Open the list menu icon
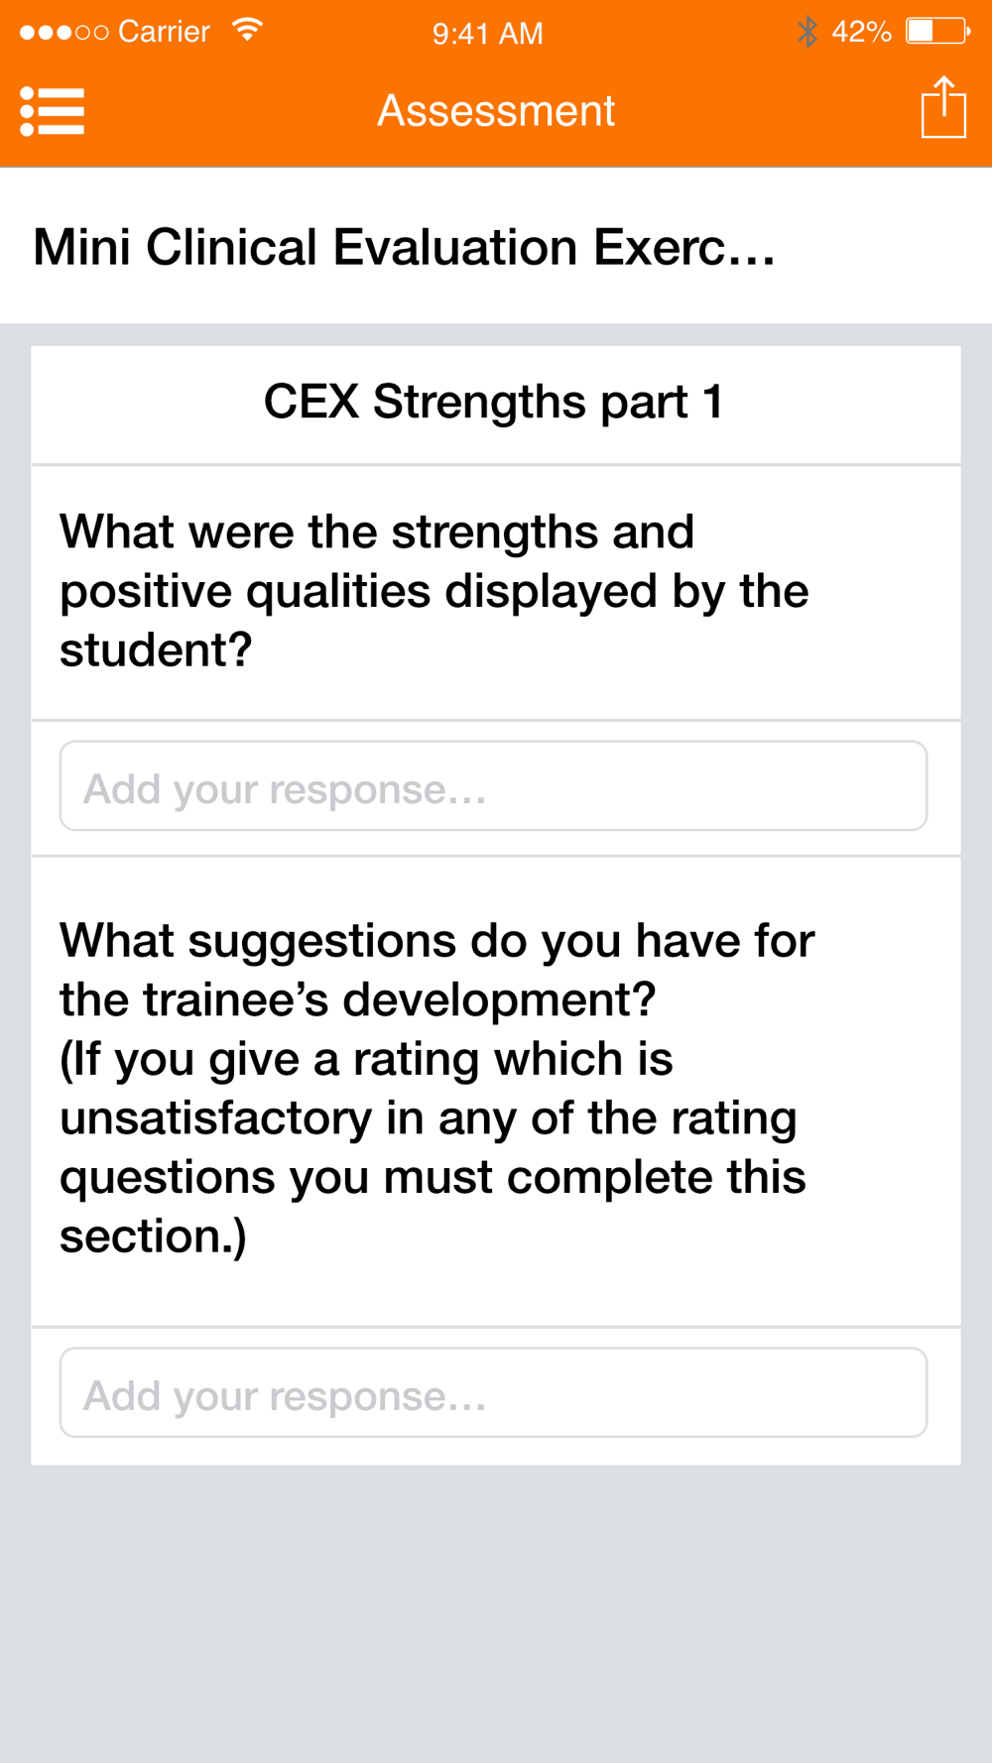This screenshot has width=992, height=1763. (x=52, y=111)
